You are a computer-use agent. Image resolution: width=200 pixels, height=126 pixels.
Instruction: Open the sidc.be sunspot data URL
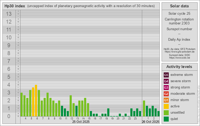click(x=180, y=57)
